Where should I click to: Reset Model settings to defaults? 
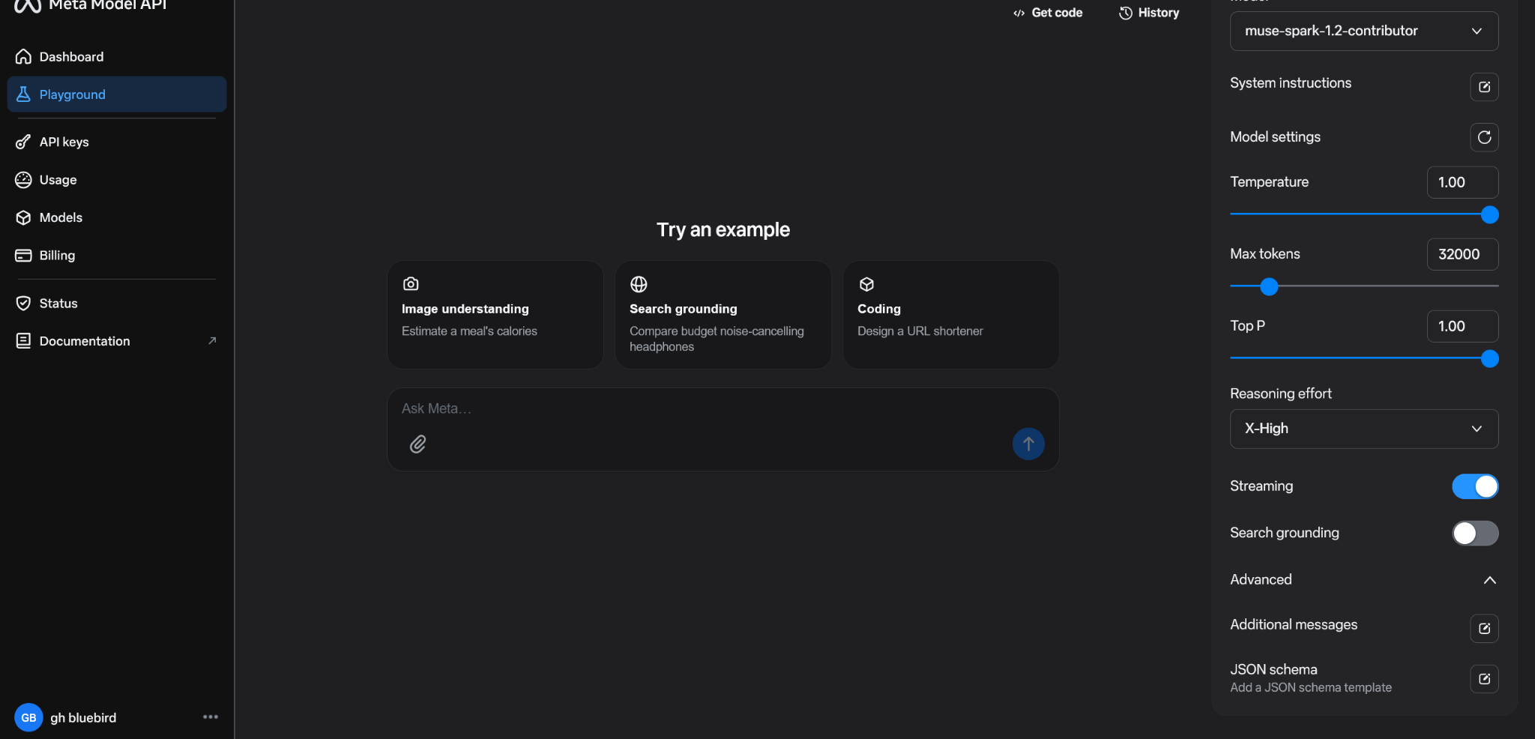point(1484,137)
